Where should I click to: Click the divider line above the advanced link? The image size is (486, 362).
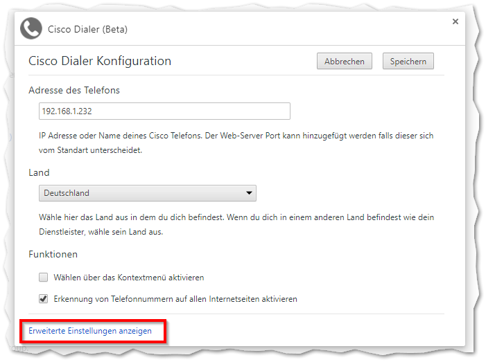point(236,314)
